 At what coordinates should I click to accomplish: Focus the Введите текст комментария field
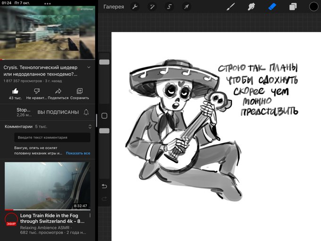point(52,138)
